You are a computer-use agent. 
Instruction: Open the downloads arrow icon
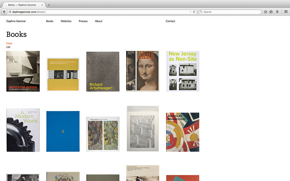(277, 12)
